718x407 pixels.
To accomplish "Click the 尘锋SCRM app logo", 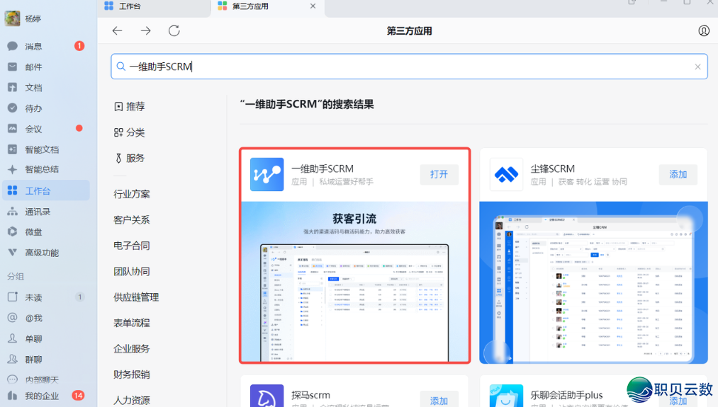I will pos(506,174).
